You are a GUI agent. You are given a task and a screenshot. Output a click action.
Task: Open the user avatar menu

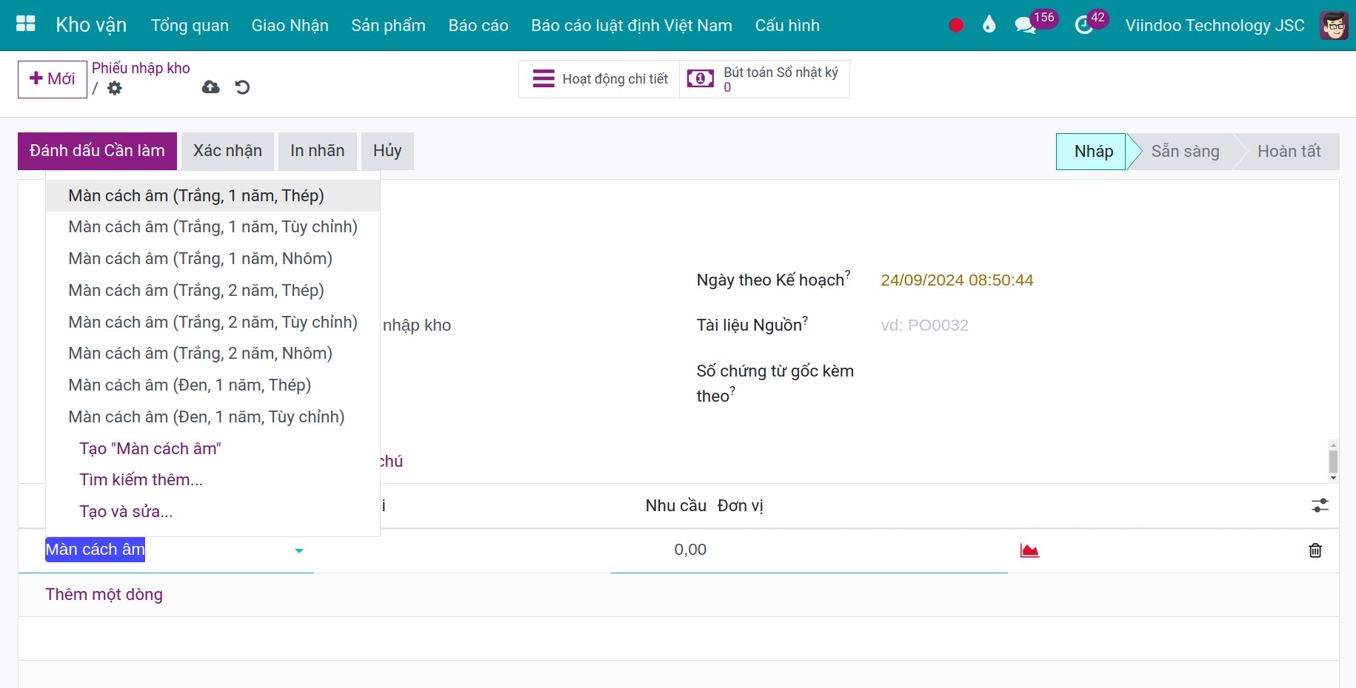1334,25
